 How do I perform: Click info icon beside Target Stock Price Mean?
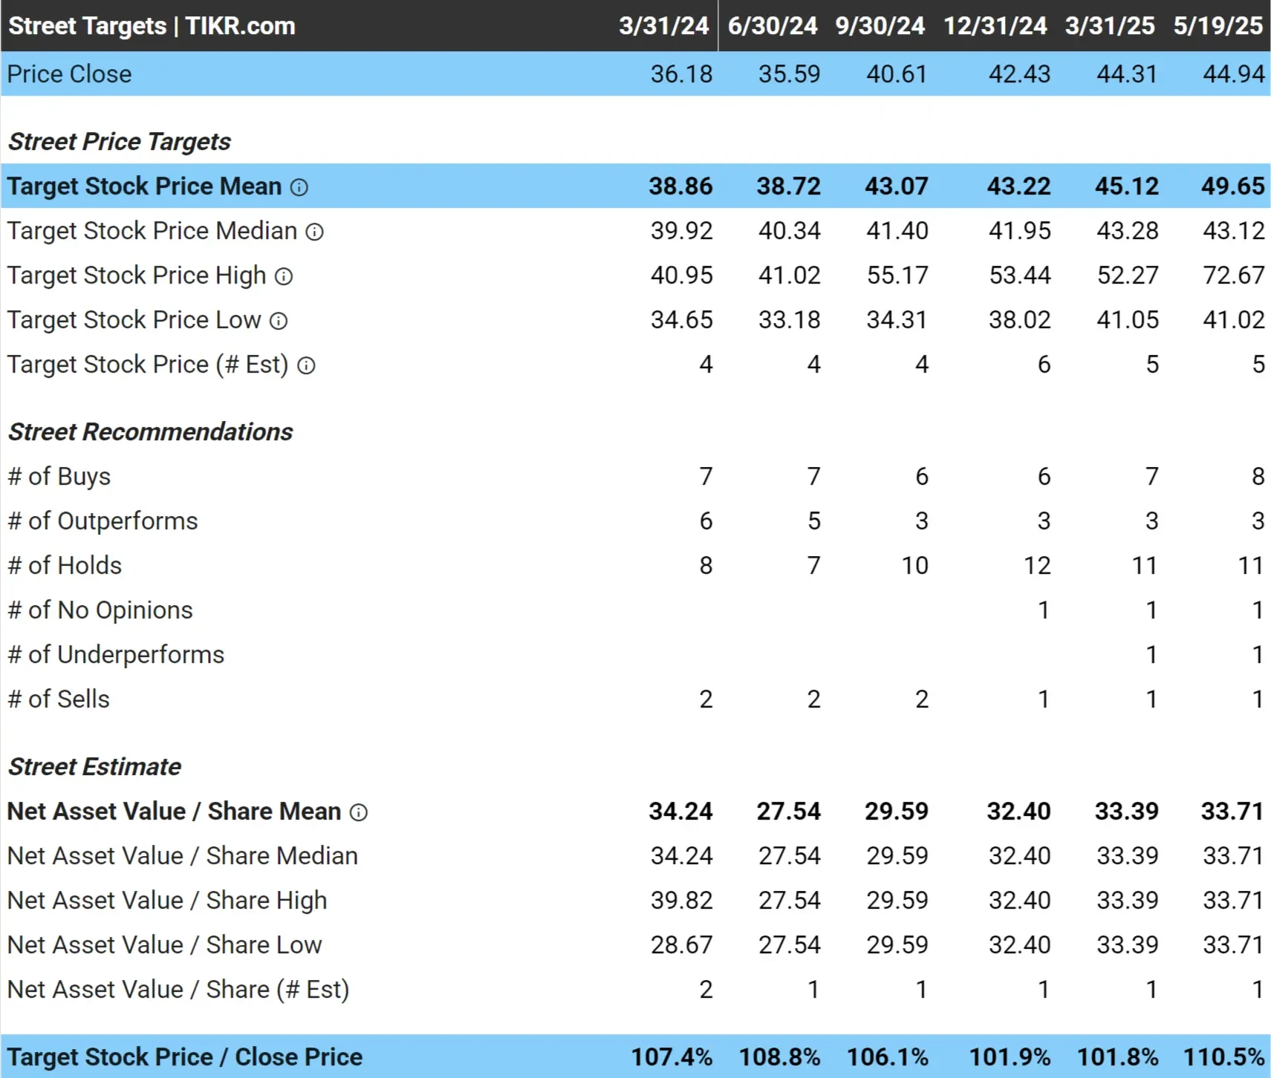(x=299, y=187)
